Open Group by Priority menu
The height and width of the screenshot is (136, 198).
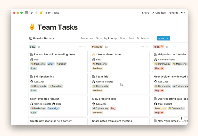point(106,38)
